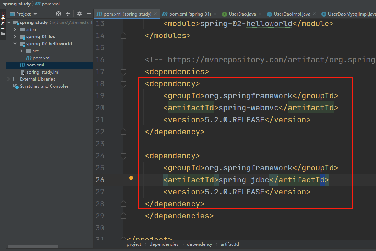
Task: Click the Project panel horizontal scrollbar
Action: tap(33, 246)
